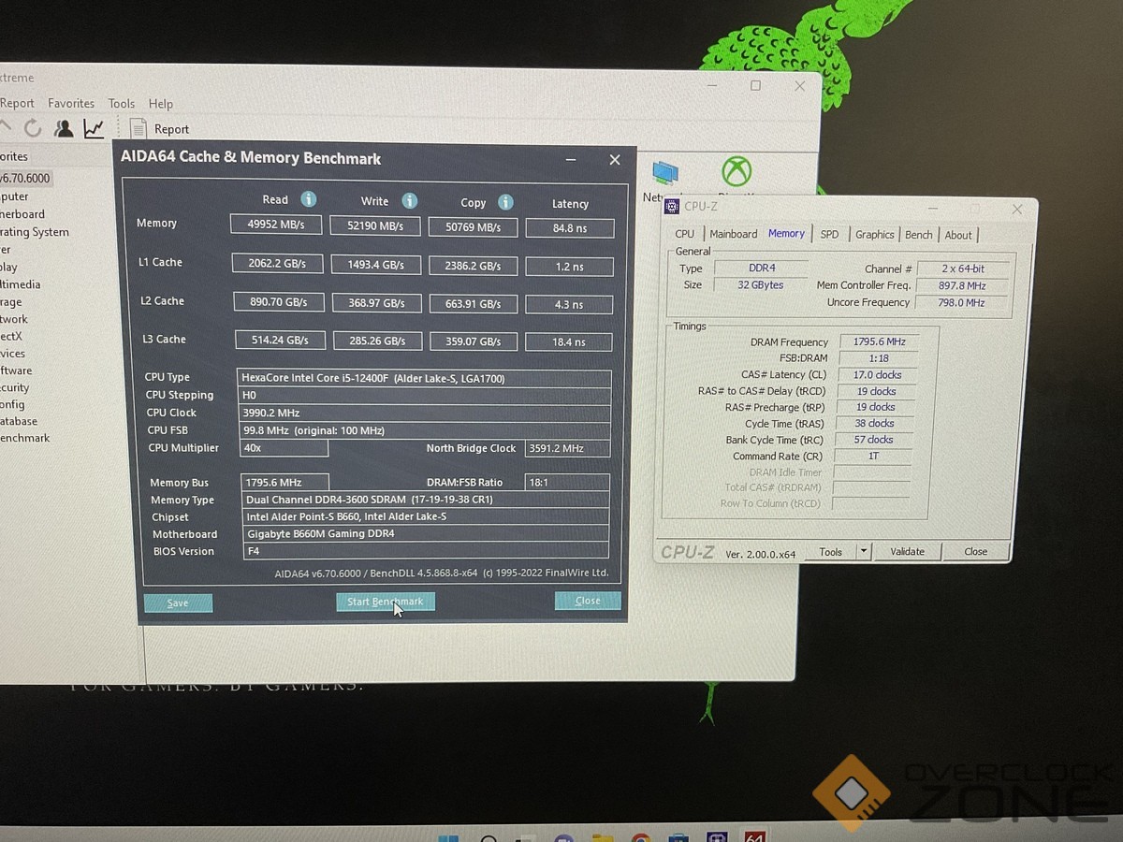Click the Start Benchmark button
Screen dimensions: 1123x842
point(386,602)
